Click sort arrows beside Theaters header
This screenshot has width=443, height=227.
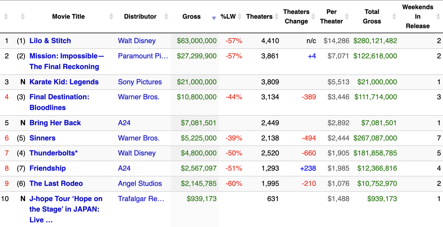pos(276,16)
